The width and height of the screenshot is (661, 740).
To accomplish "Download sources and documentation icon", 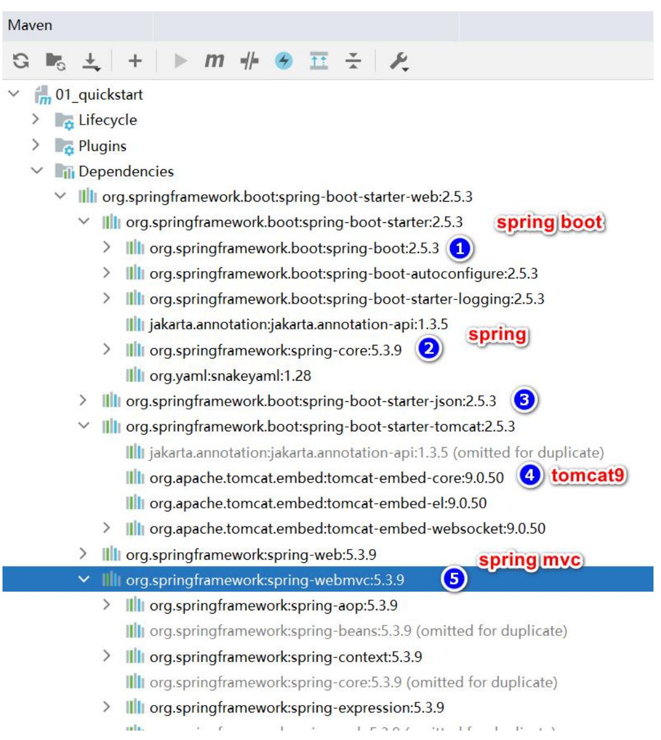I will click(x=91, y=61).
